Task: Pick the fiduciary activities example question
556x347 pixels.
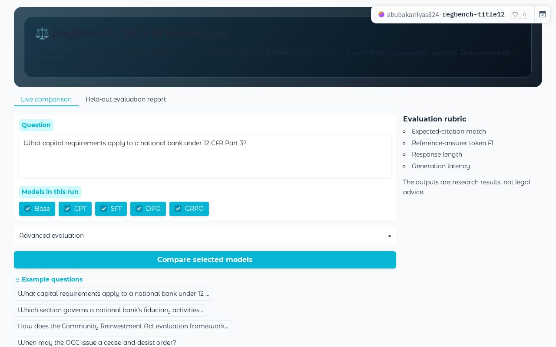Action: [110, 310]
